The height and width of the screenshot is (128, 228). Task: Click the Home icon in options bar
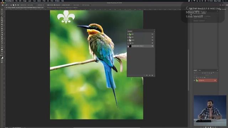pos(2,5)
